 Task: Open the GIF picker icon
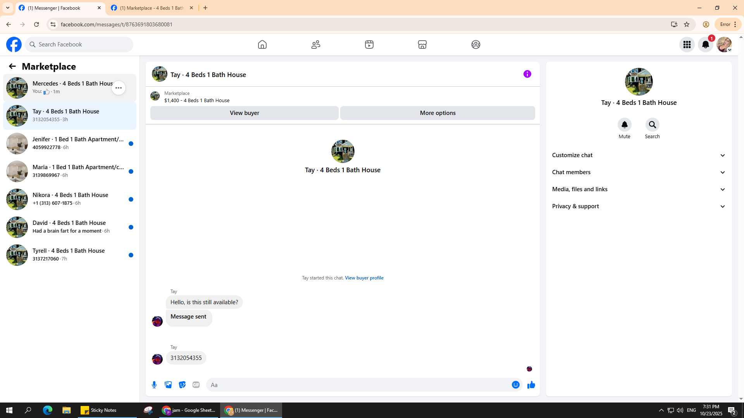coord(196,385)
